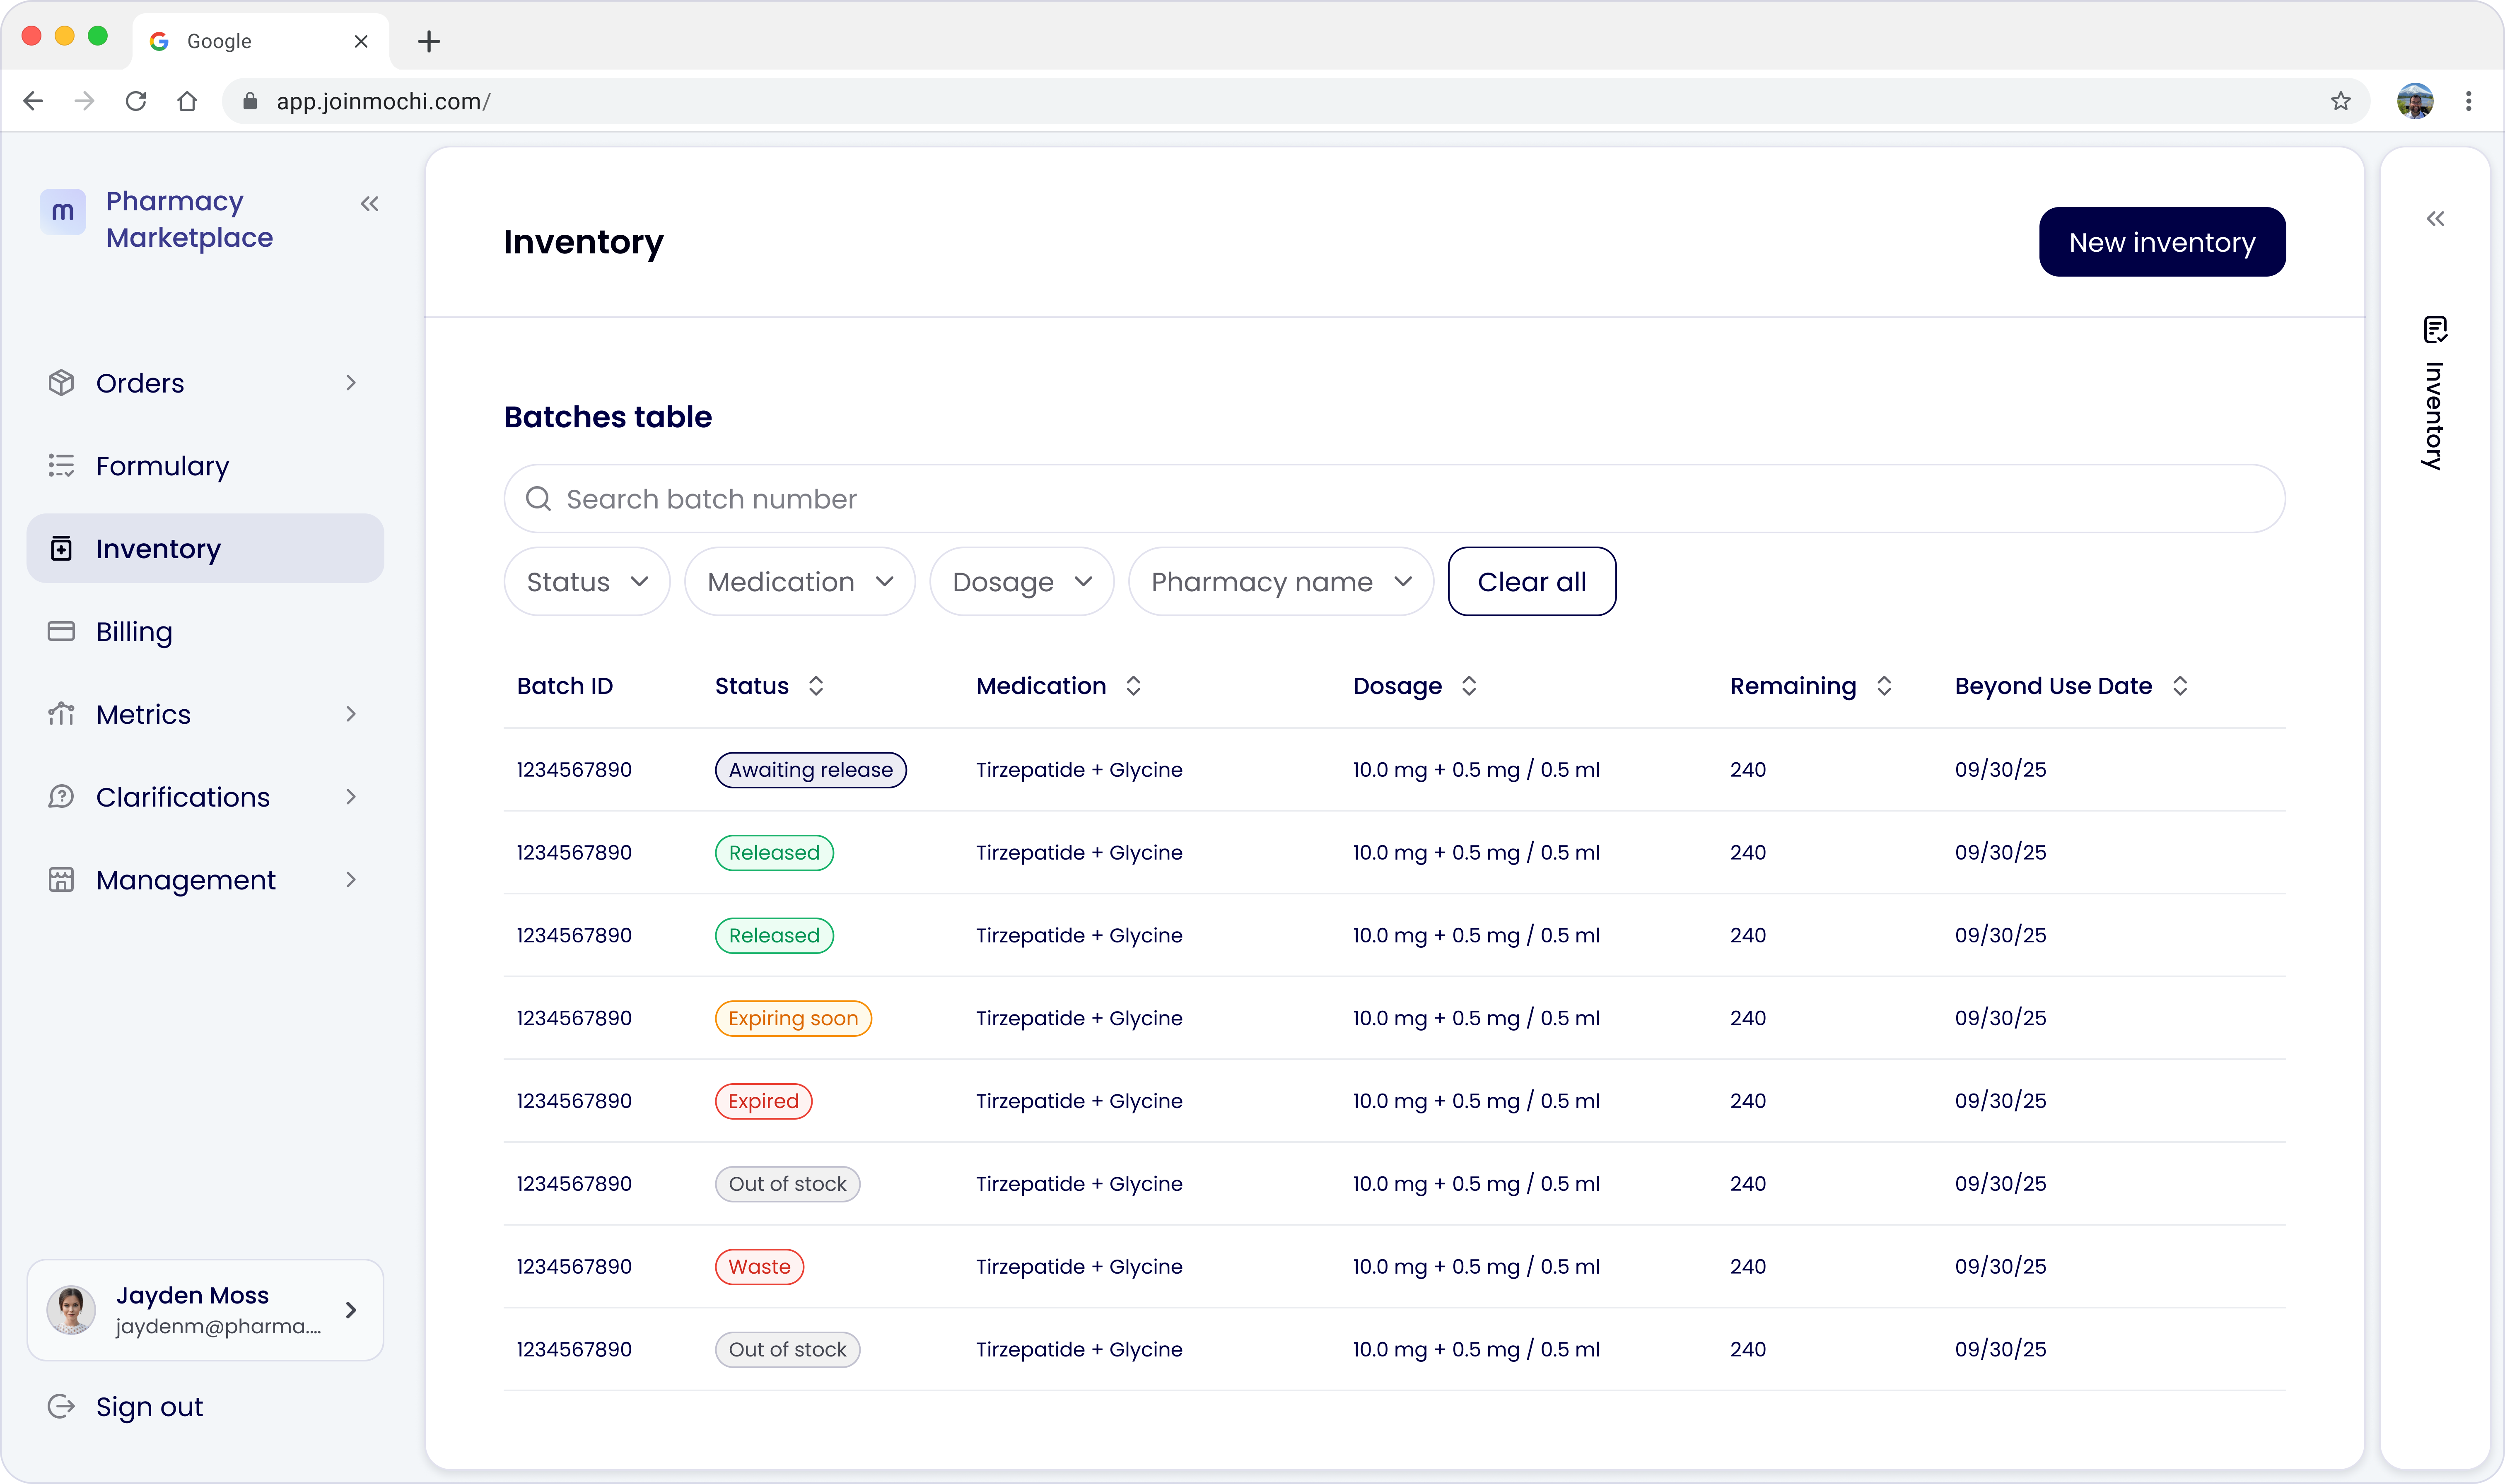Expand the right panel double chevron
This screenshot has height=1484, width=2505.
[2436, 219]
